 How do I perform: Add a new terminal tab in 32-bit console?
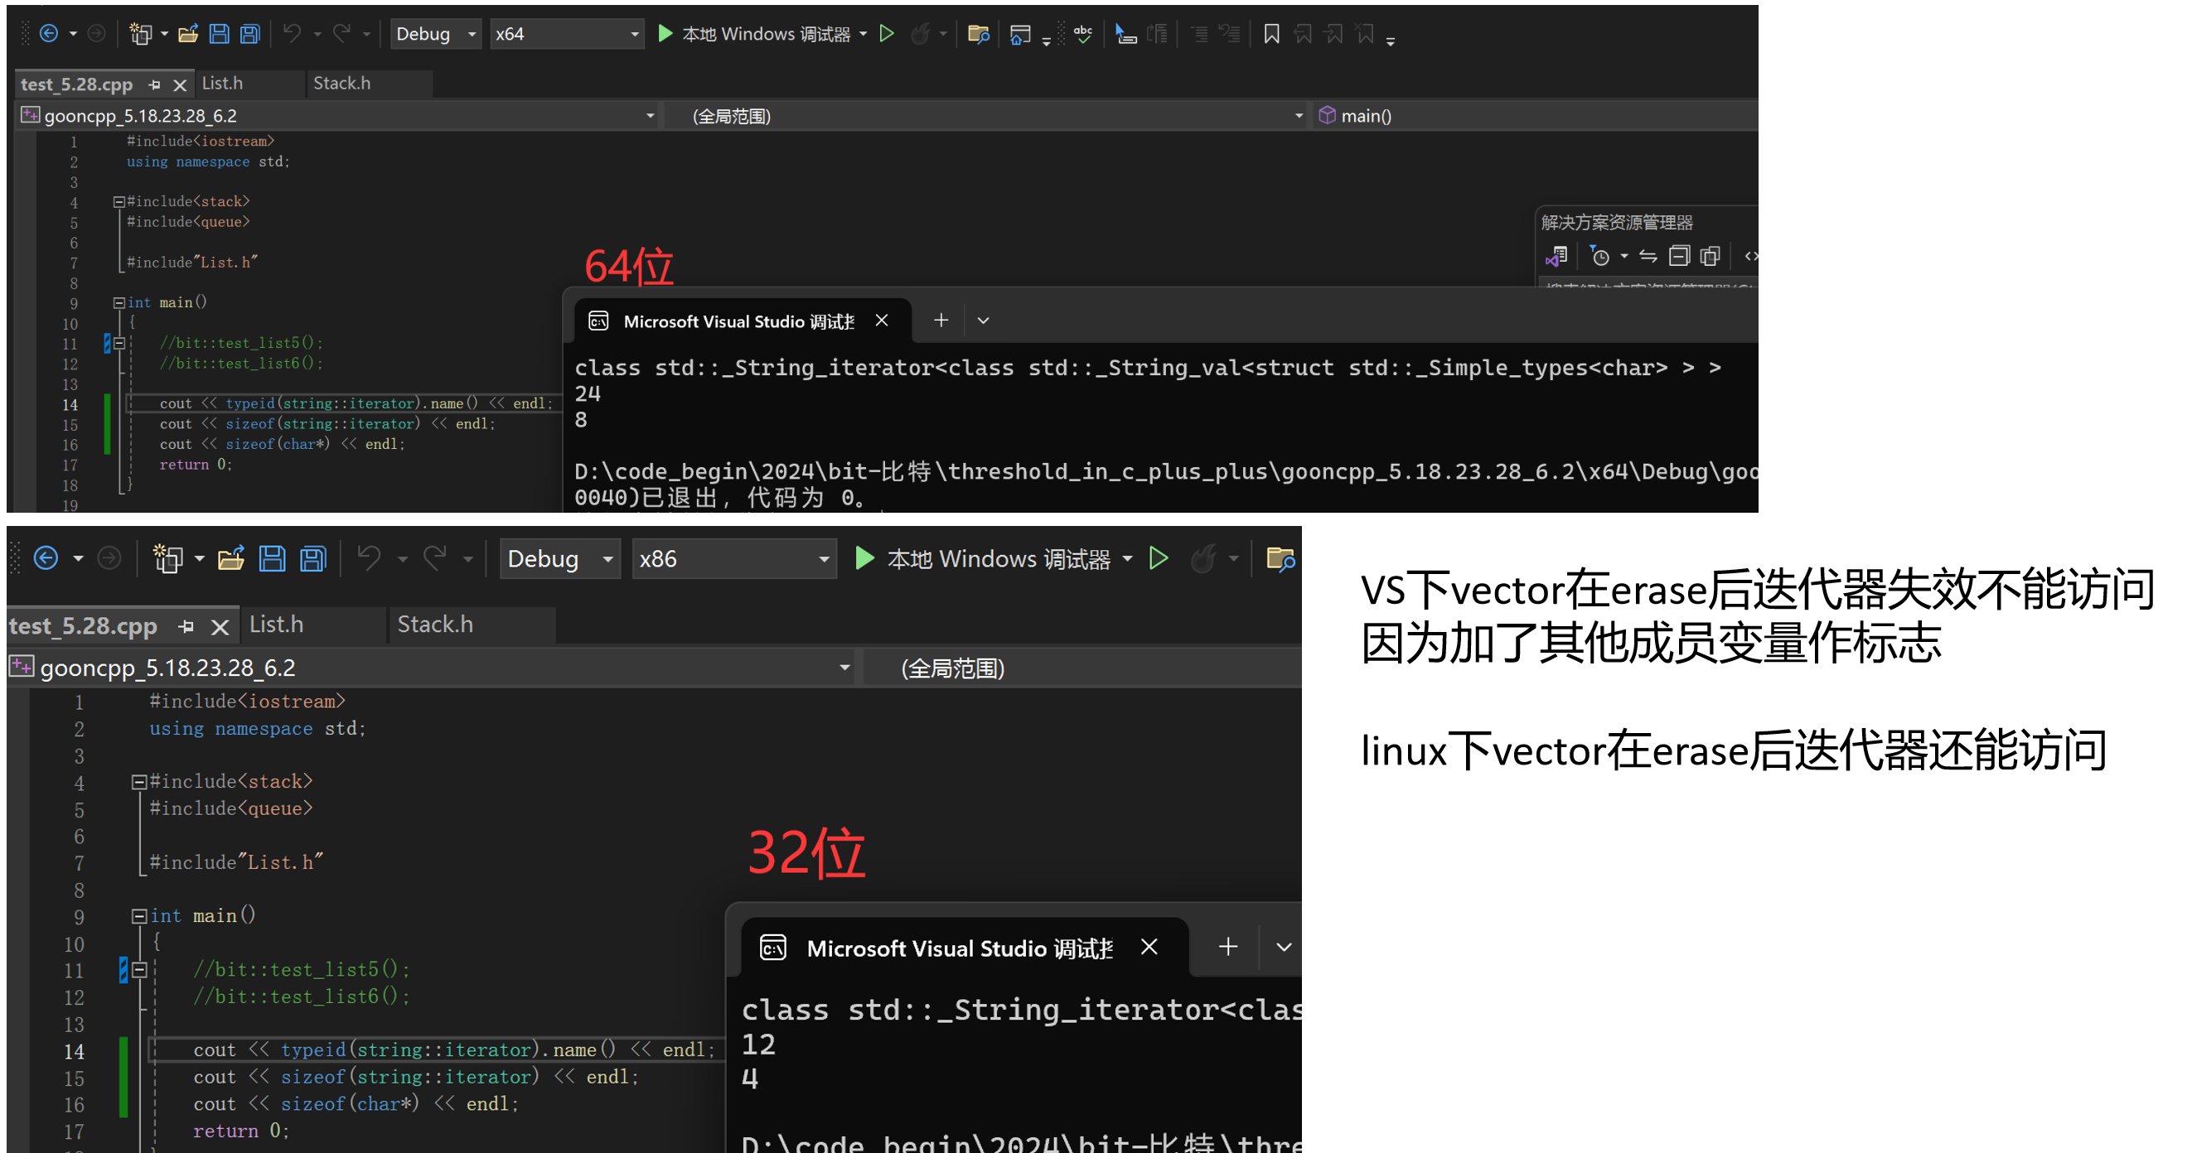click(1227, 947)
